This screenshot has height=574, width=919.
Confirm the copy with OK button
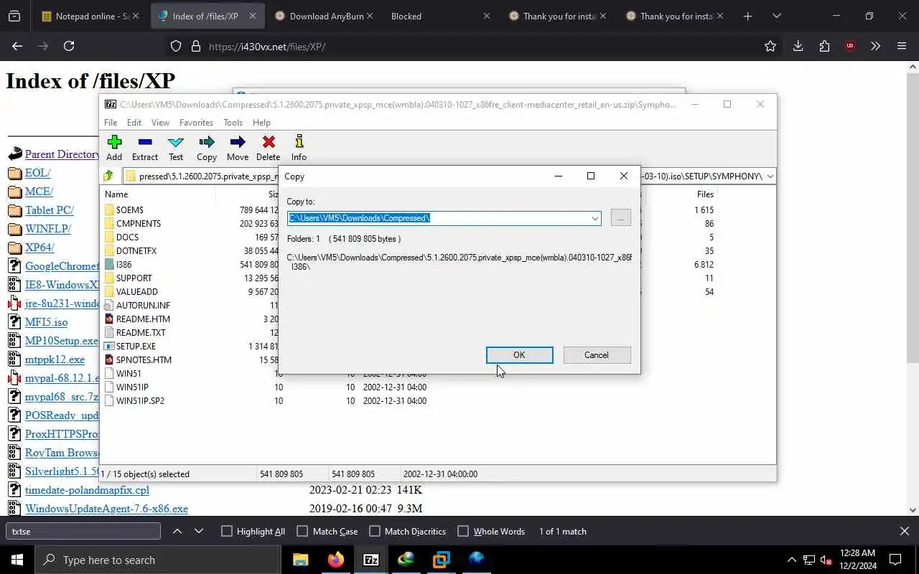tap(519, 355)
